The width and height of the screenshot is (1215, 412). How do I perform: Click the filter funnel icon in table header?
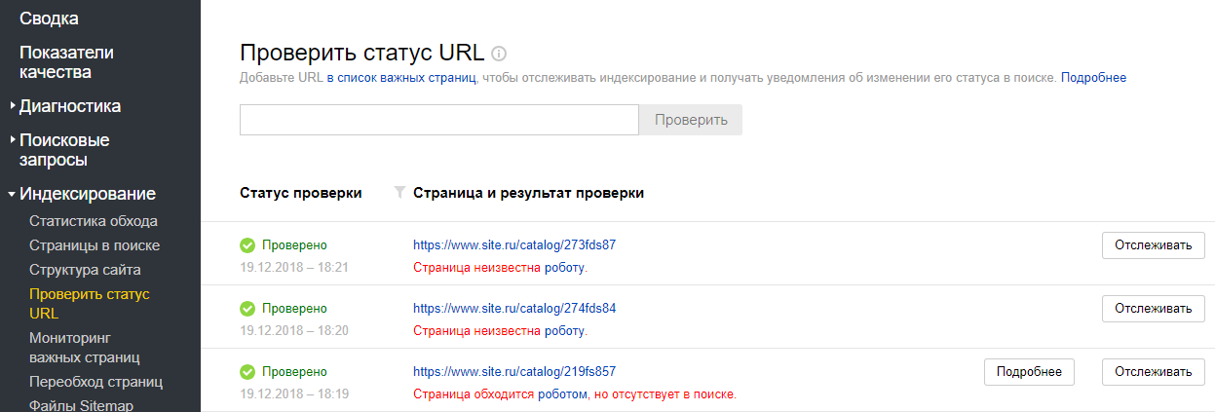(x=399, y=193)
